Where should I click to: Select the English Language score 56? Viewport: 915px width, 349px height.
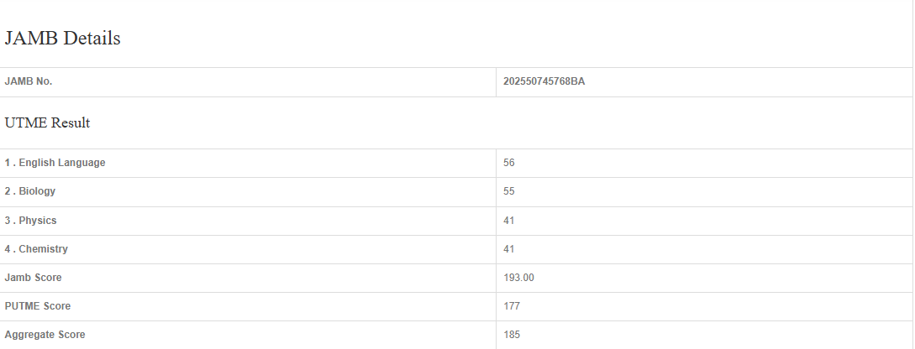pos(509,163)
